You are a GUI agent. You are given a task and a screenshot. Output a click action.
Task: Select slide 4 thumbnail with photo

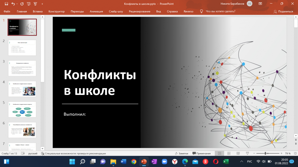(22, 89)
